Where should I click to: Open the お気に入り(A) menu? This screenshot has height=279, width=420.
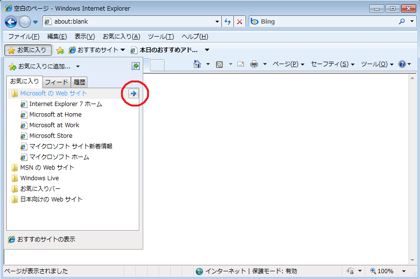point(122,37)
